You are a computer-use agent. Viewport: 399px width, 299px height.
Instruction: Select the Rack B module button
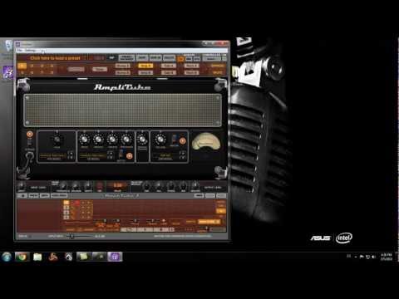click(x=192, y=72)
